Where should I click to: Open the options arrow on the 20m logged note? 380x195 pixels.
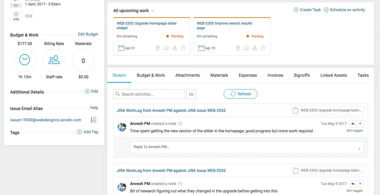pyautogui.click(x=360, y=184)
